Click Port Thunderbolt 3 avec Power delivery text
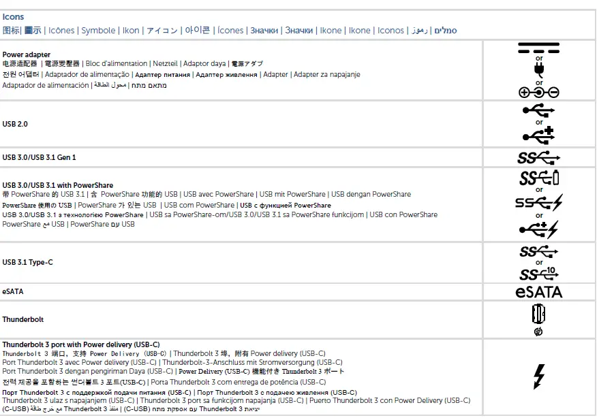 click(x=80, y=362)
